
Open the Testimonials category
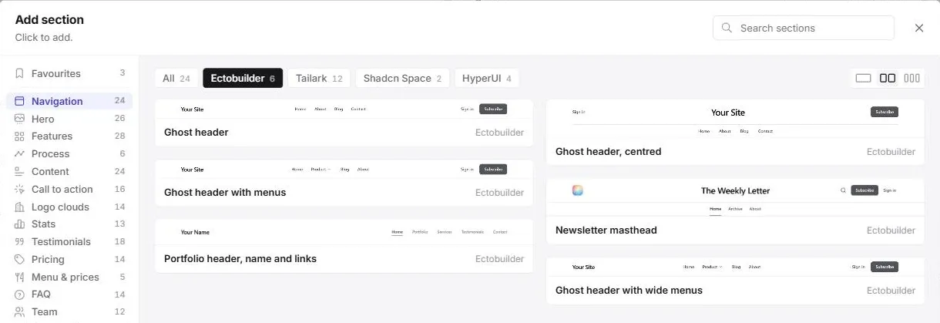[70, 241]
